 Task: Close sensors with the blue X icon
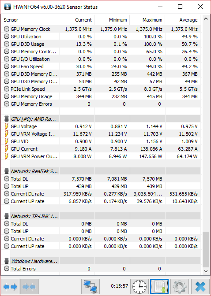200,287
